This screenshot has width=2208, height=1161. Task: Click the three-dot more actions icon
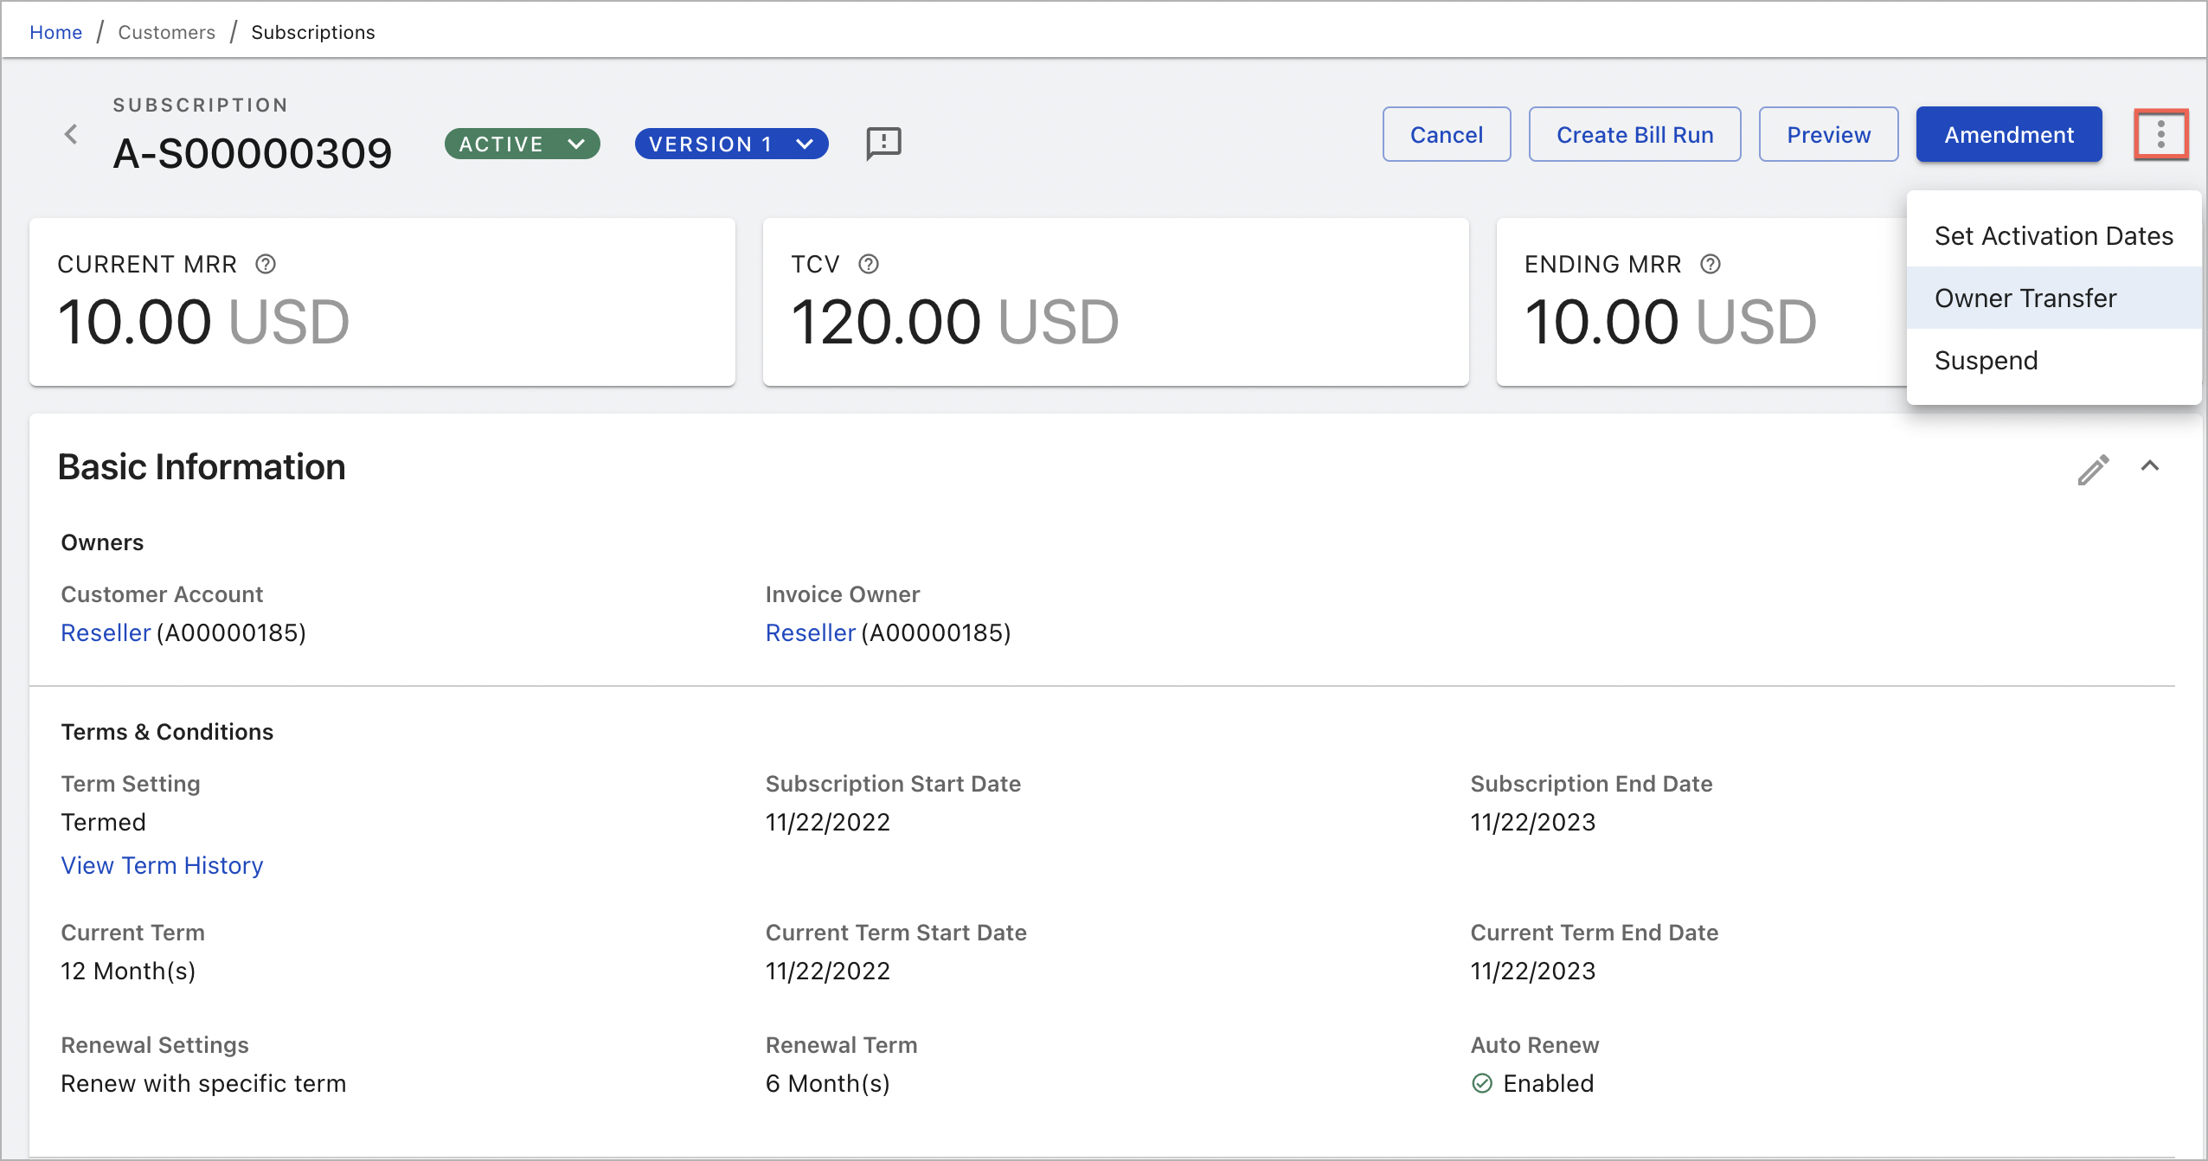click(2160, 134)
